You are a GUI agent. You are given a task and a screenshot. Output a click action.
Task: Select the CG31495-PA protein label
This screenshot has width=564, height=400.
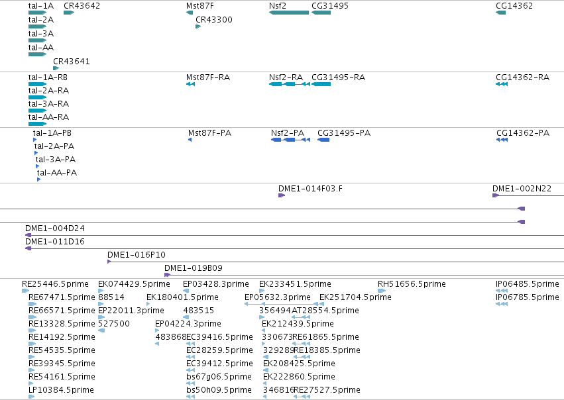coord(344,133)
